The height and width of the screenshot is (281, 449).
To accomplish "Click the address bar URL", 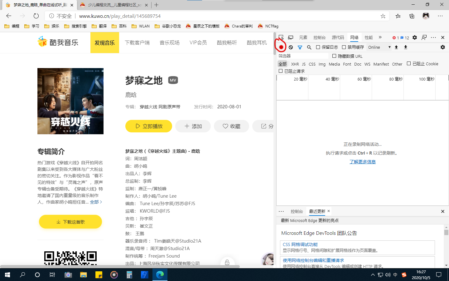I will tap(120, 16).
